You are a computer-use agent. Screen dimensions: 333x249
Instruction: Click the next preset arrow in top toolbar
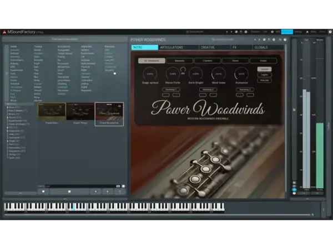click(231, 32)
